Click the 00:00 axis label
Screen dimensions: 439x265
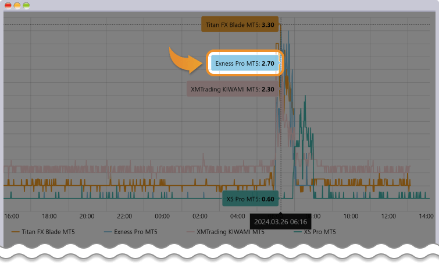pos(162,216)
